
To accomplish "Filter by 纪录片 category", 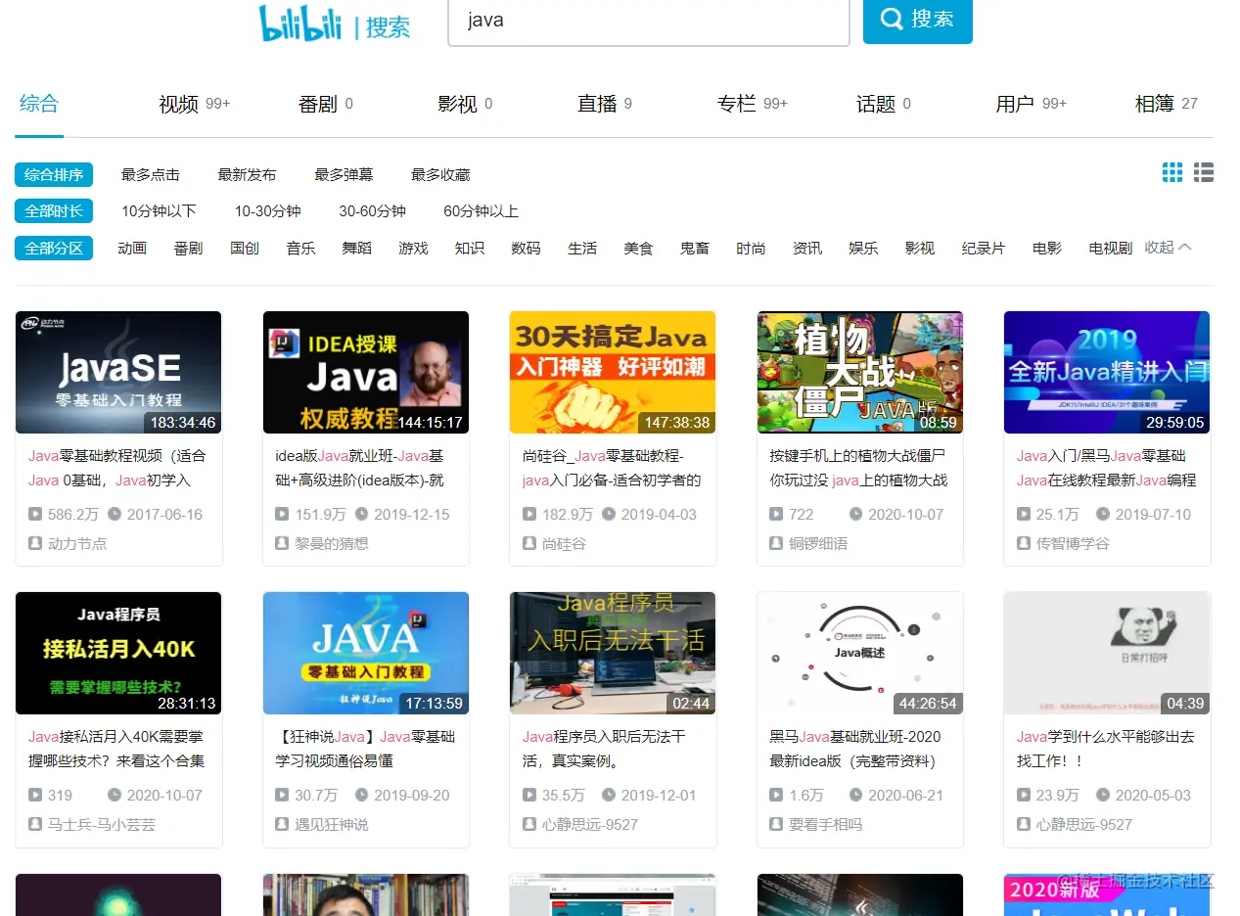I will (x=983, y=249).
